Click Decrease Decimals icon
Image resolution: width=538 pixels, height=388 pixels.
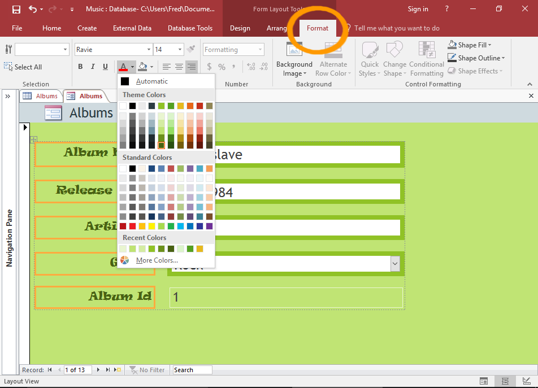point(264,67)
